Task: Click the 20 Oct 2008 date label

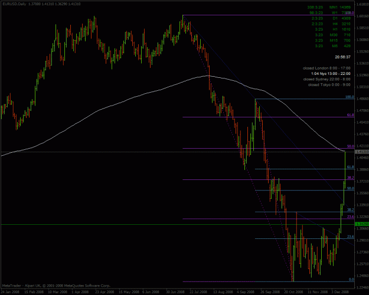Action: point(293,292)
